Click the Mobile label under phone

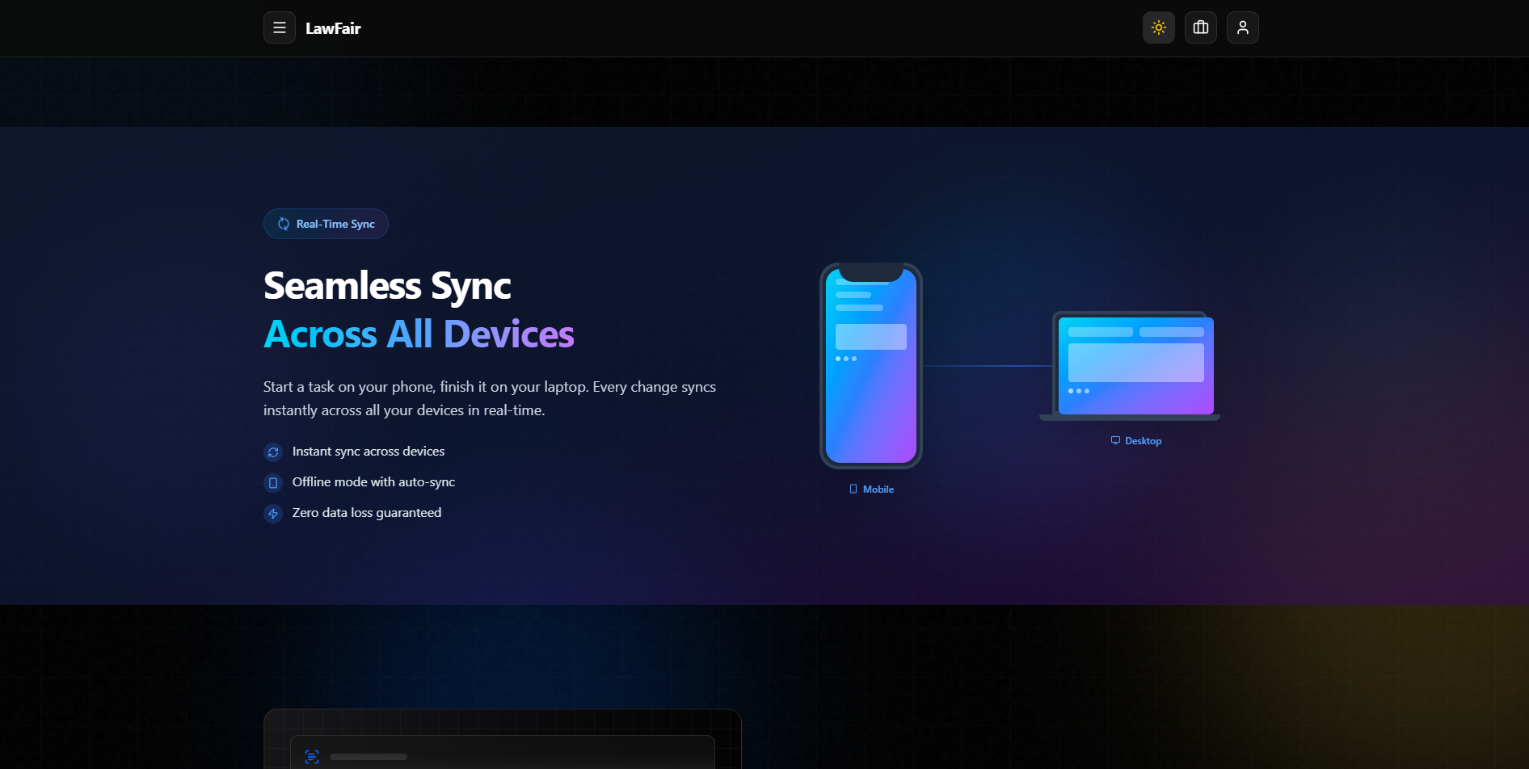[878, 490]
